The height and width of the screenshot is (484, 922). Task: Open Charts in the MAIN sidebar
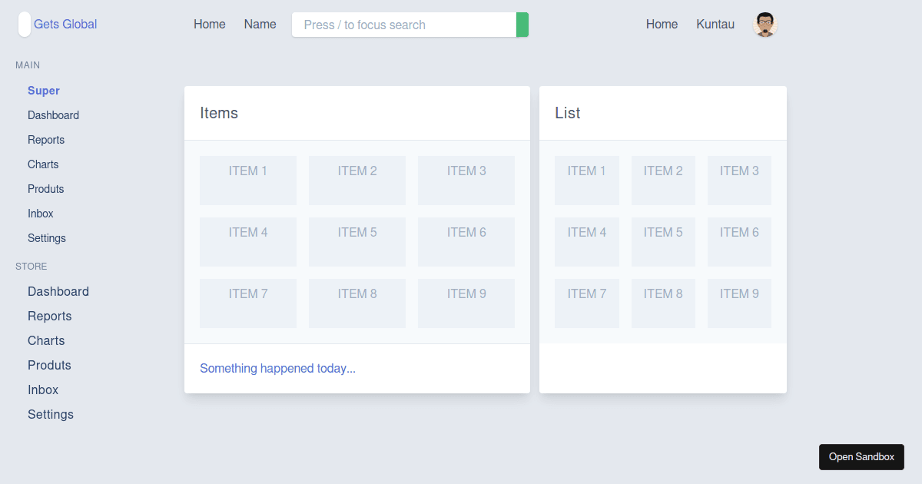pyautogui.click(x=43, y=164)
